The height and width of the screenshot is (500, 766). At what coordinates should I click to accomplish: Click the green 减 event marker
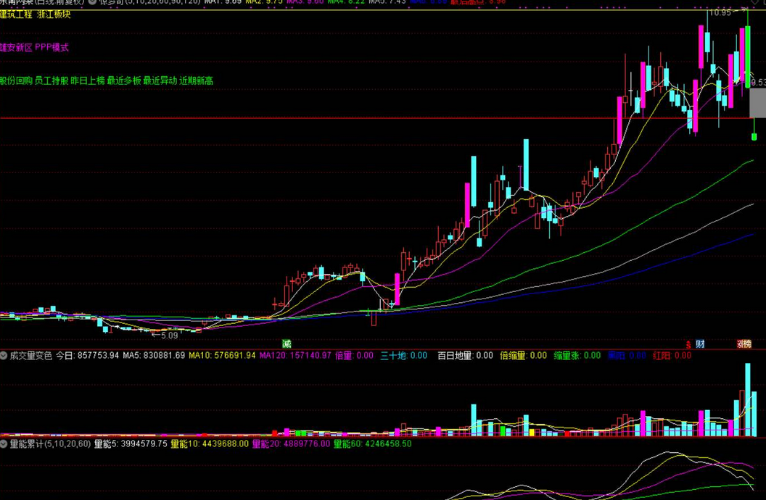click(x=287, y=344)
